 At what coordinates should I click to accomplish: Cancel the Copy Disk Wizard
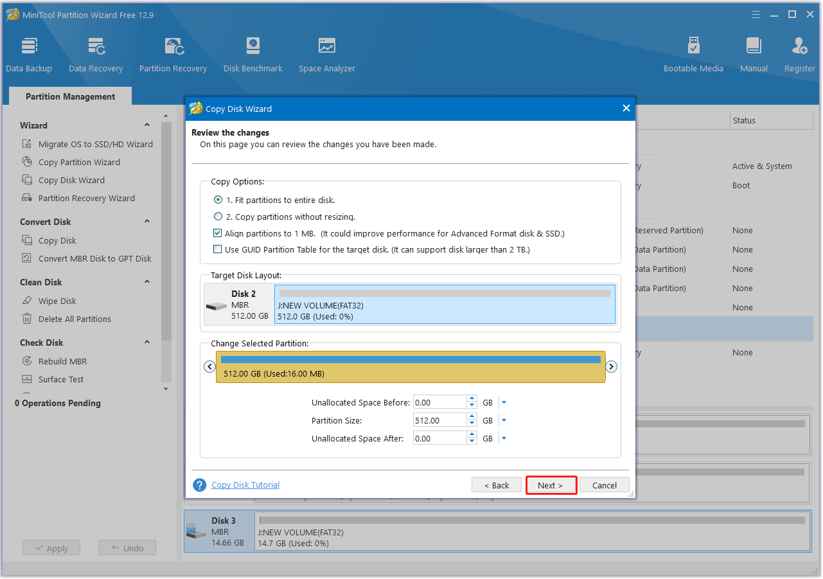tap(605, 485)
